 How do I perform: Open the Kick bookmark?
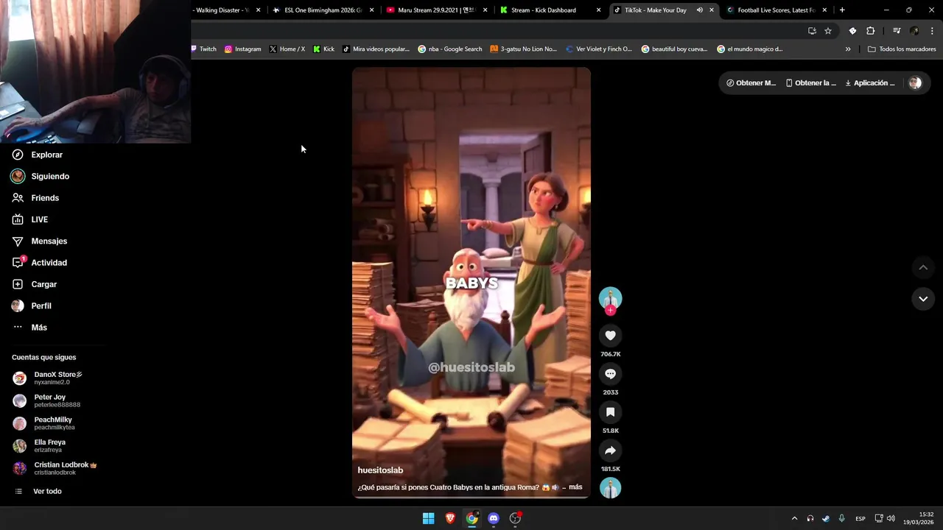pos(323,49)
